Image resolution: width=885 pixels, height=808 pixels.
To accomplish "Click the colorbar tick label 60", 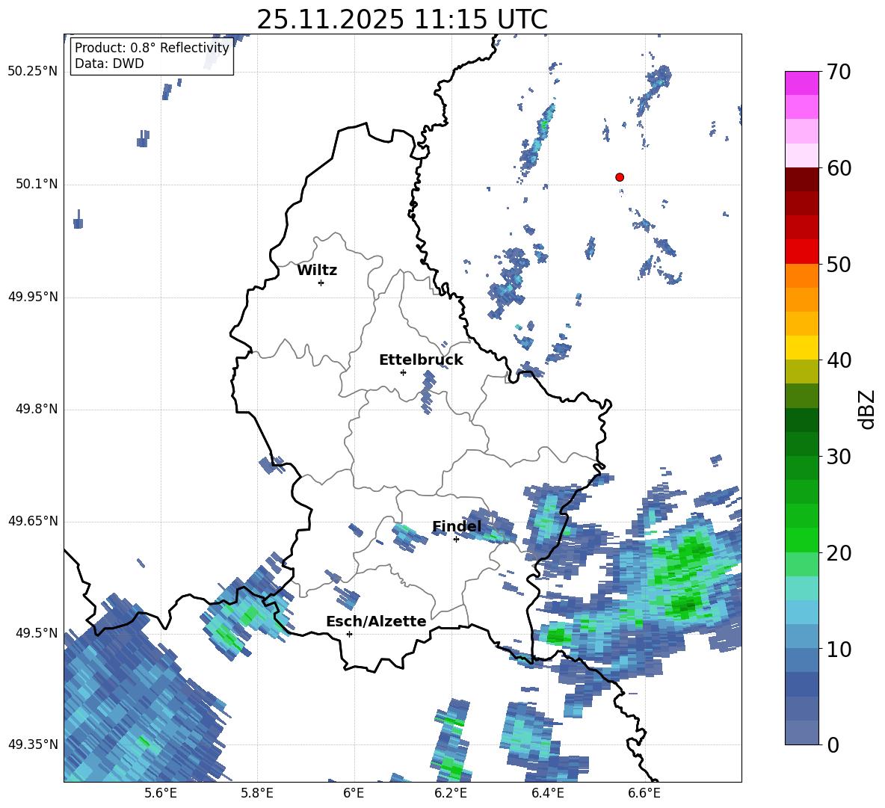I will coord(839,168).
